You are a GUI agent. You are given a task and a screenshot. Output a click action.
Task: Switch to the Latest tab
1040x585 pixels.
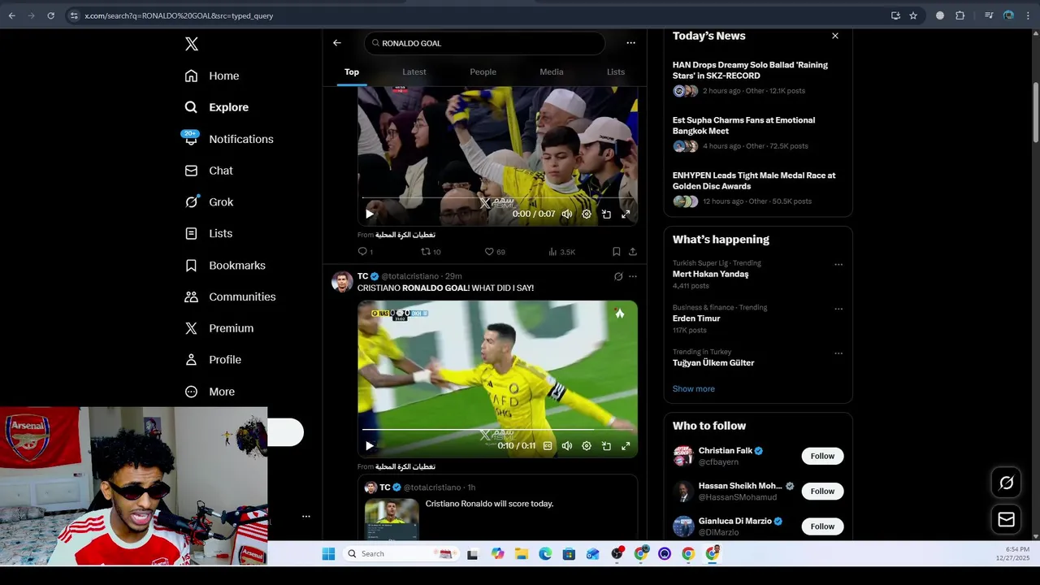pos(414,71)
